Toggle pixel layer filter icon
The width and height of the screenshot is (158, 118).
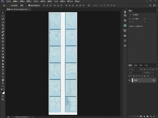(x=141, y=69)
